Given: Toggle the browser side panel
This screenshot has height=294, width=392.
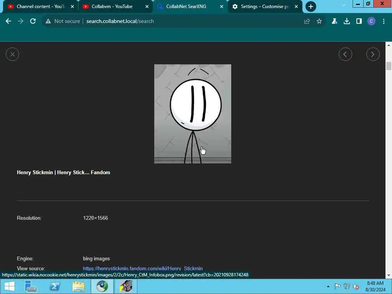Looking at the screenshot, I should (x=359, y=21).
